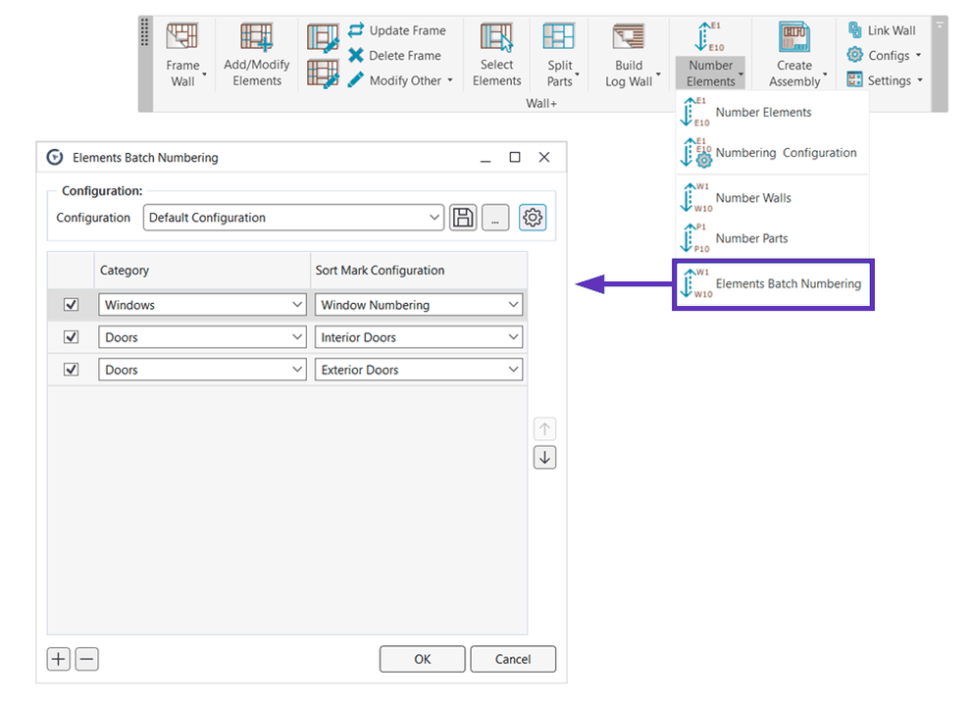Select Number Parts menu entry

pyautogui.click(x=773, y=238)
